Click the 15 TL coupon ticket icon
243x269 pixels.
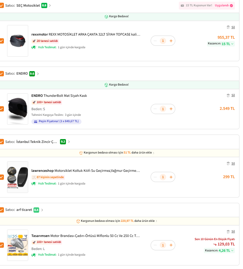[182, 6]
